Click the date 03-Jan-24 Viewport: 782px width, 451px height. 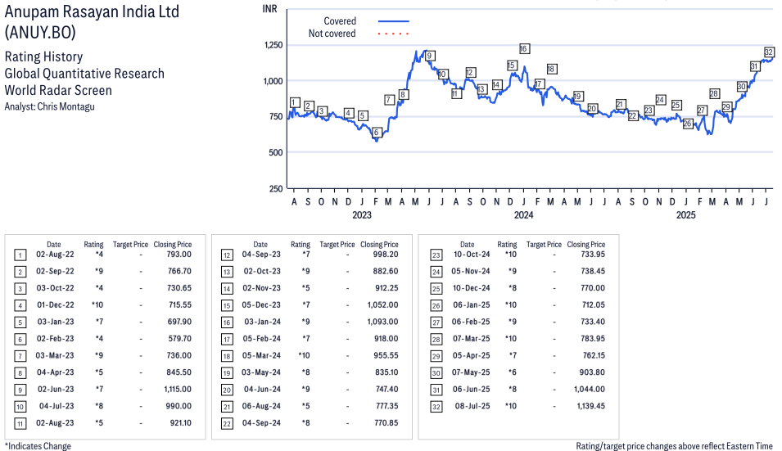[x=262, y=322]
